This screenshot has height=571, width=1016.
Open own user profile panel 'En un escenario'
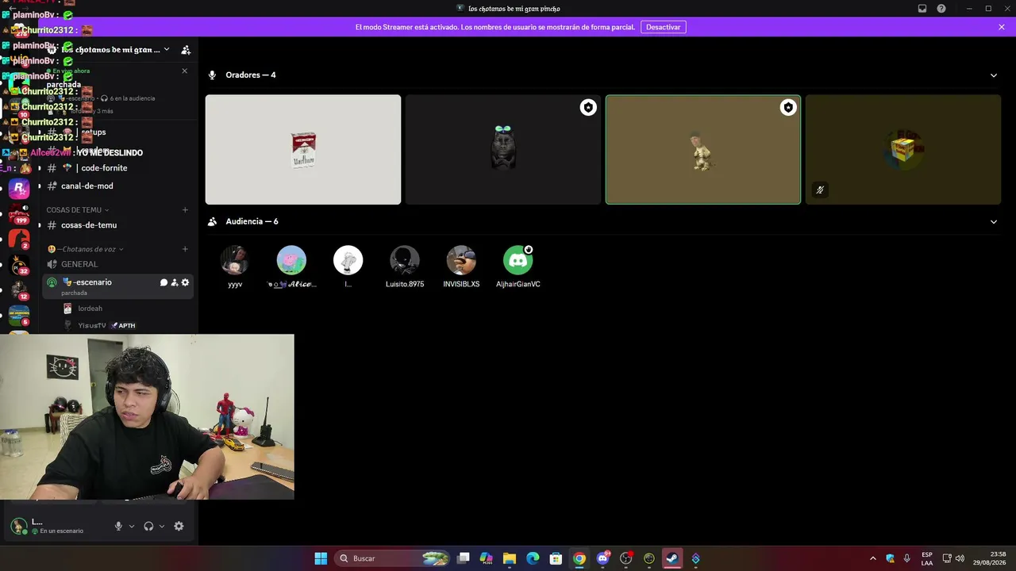[57, 526]
